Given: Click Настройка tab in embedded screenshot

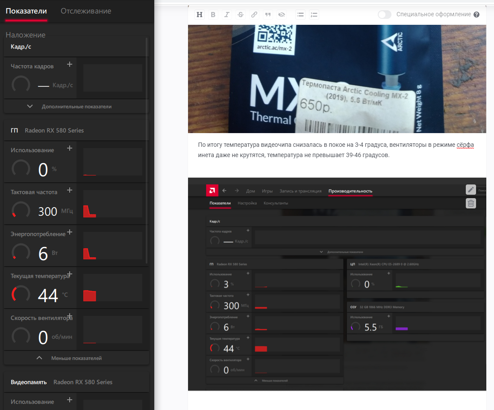Looking at the screenshot, I should [x=247, y=203].
